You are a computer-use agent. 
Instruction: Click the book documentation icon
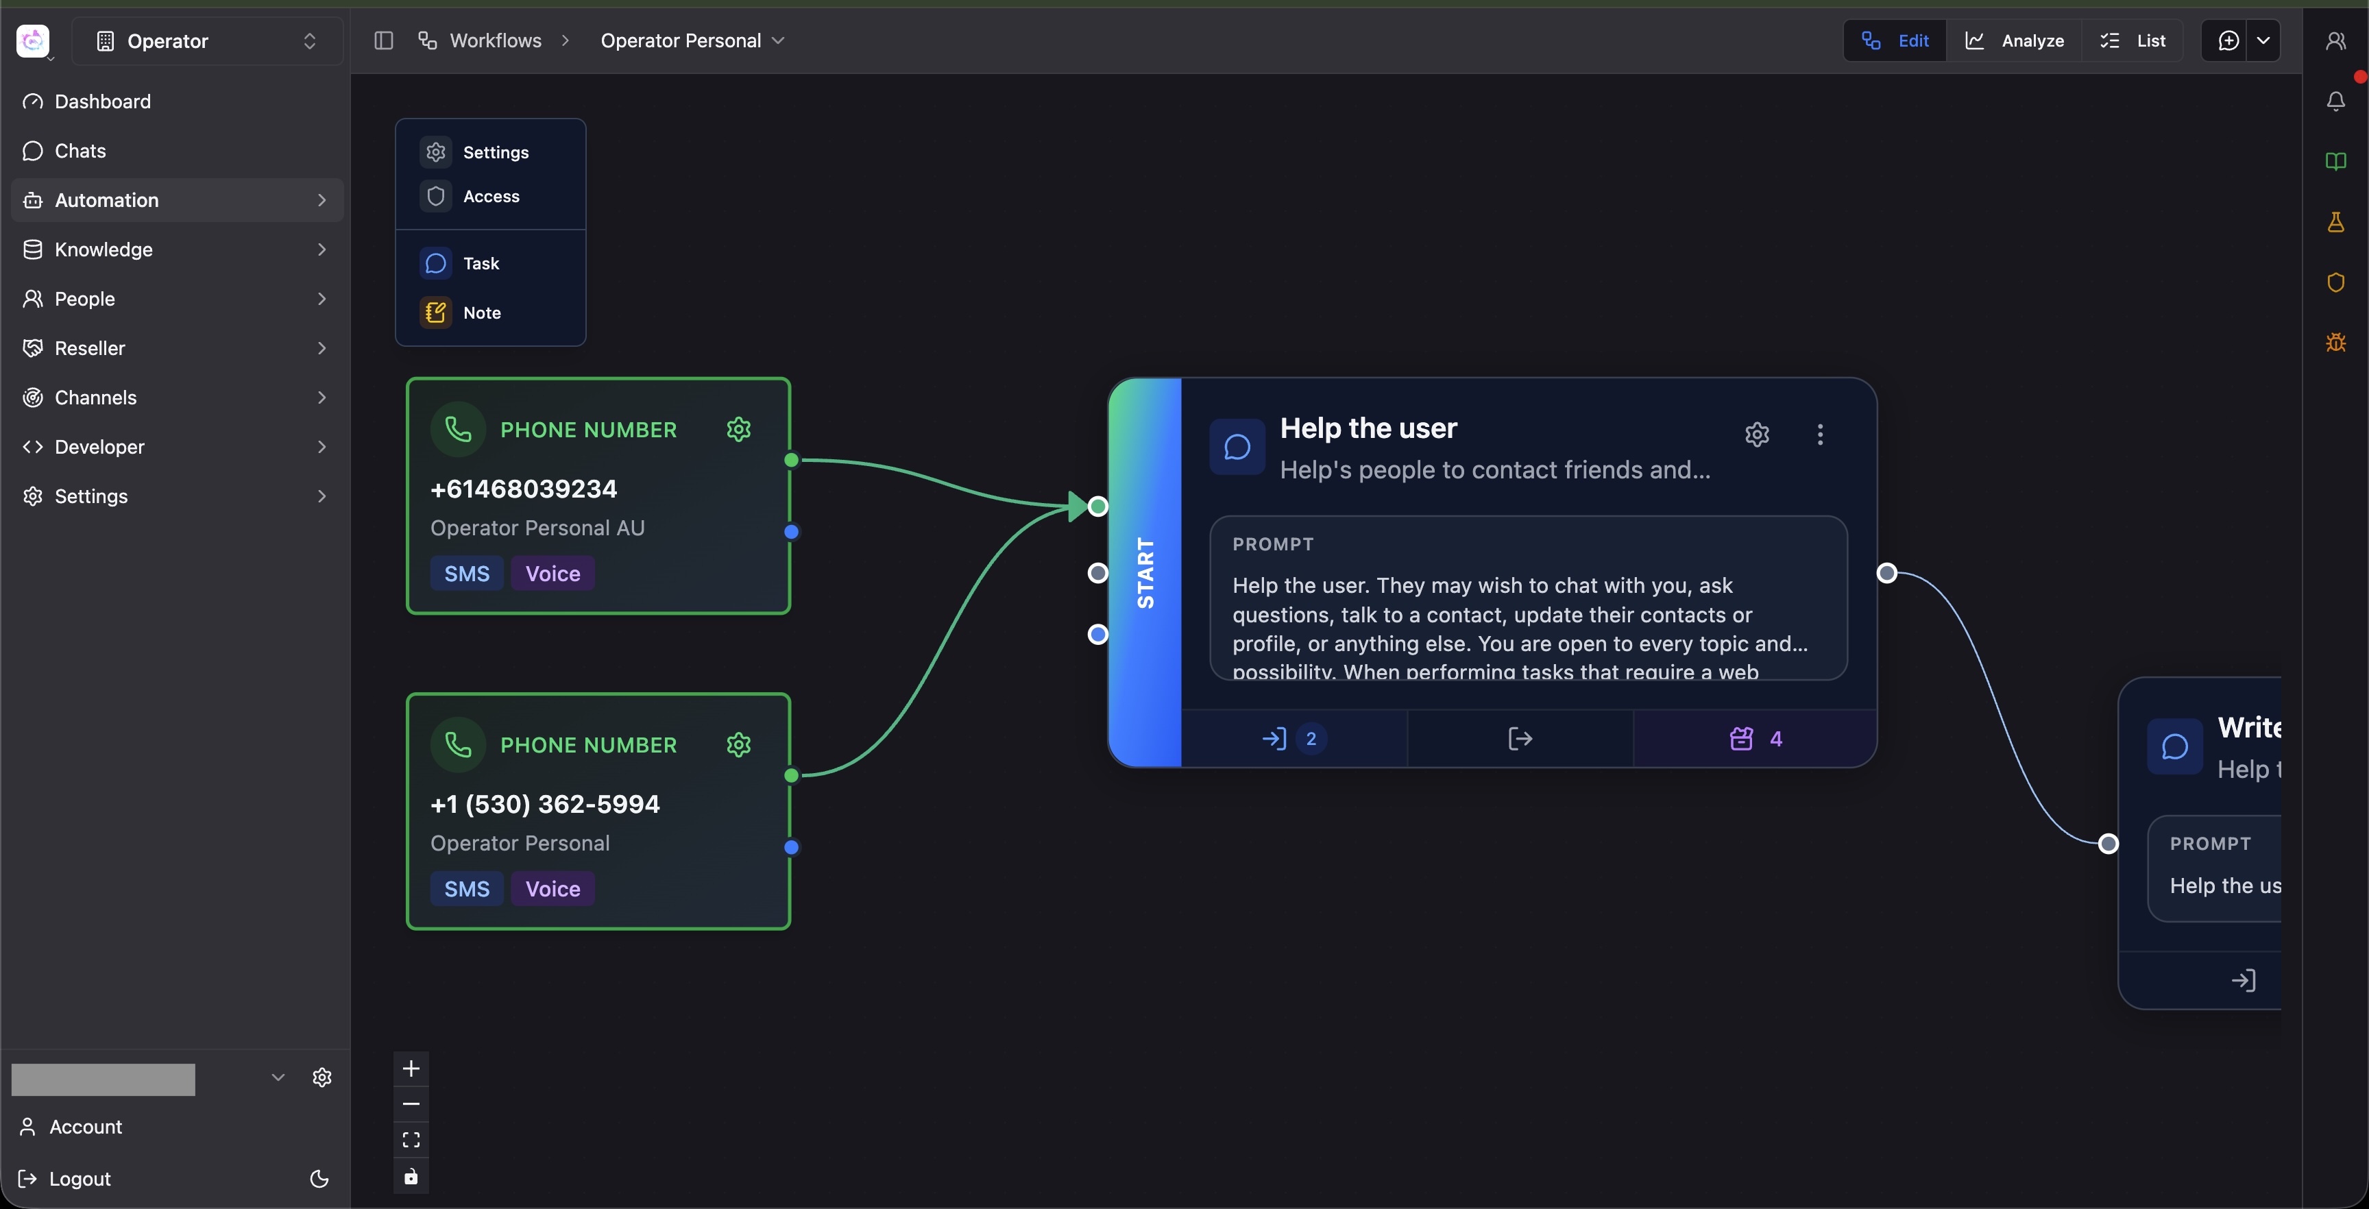pyautogui.click(x=2335, y=162)
